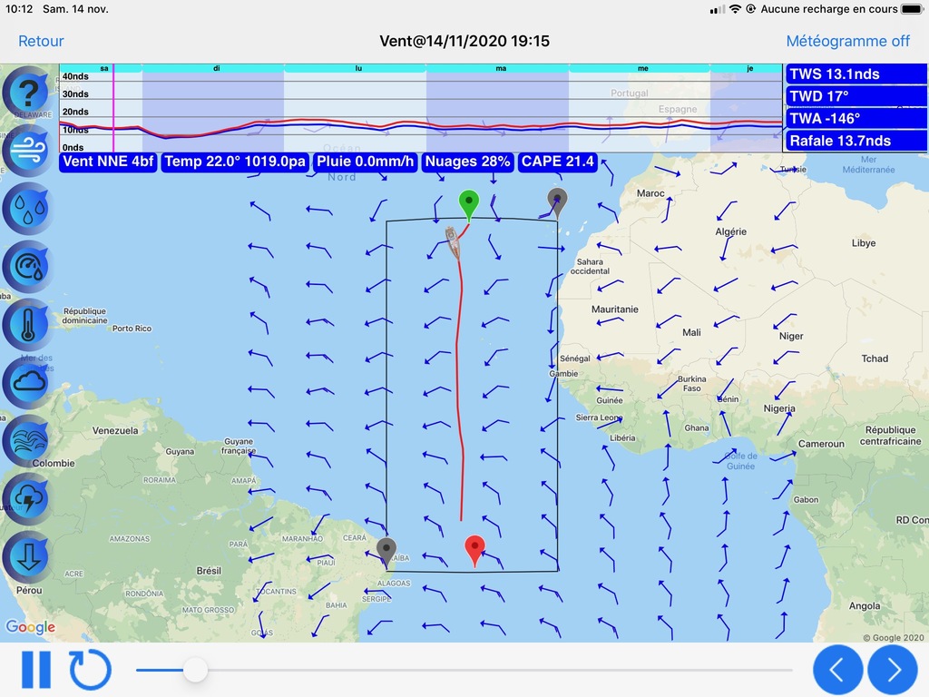
Task: Go back using Retour
Action: click(x=41, y=41)
